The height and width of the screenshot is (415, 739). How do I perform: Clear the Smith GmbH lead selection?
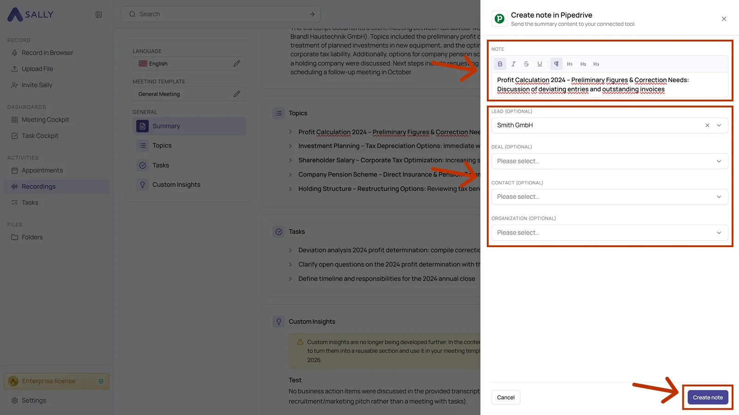(x=707, y=125)
